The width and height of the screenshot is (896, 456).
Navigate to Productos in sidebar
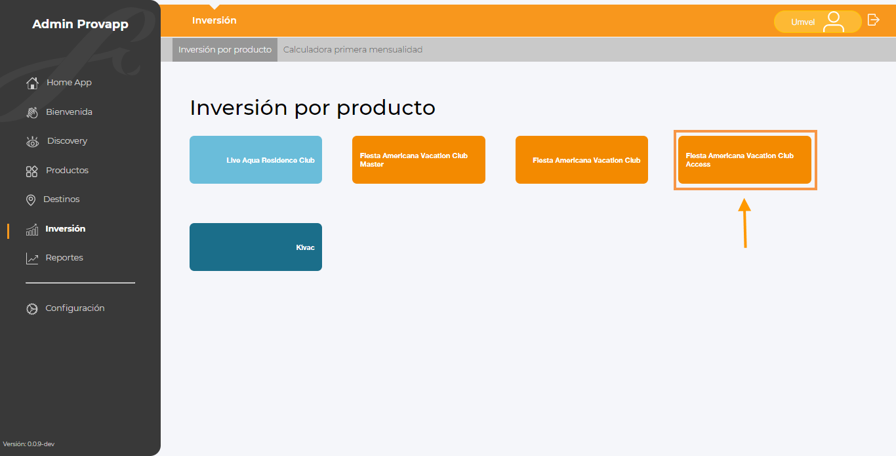(x=67, y=171)
